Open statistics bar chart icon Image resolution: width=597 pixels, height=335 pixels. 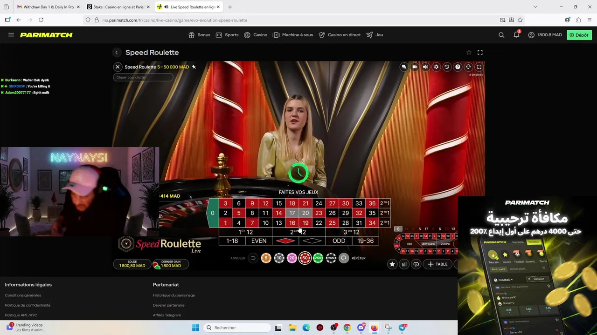404,264
